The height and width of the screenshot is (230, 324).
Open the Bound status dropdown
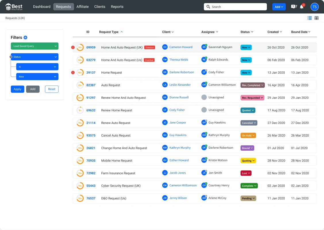[x=247, y=148]
